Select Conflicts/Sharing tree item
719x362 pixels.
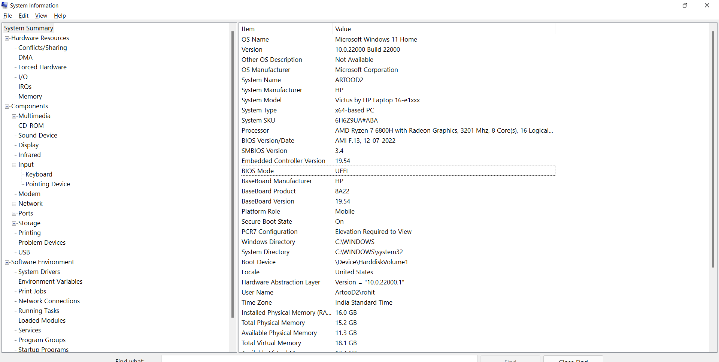[43, 48]
